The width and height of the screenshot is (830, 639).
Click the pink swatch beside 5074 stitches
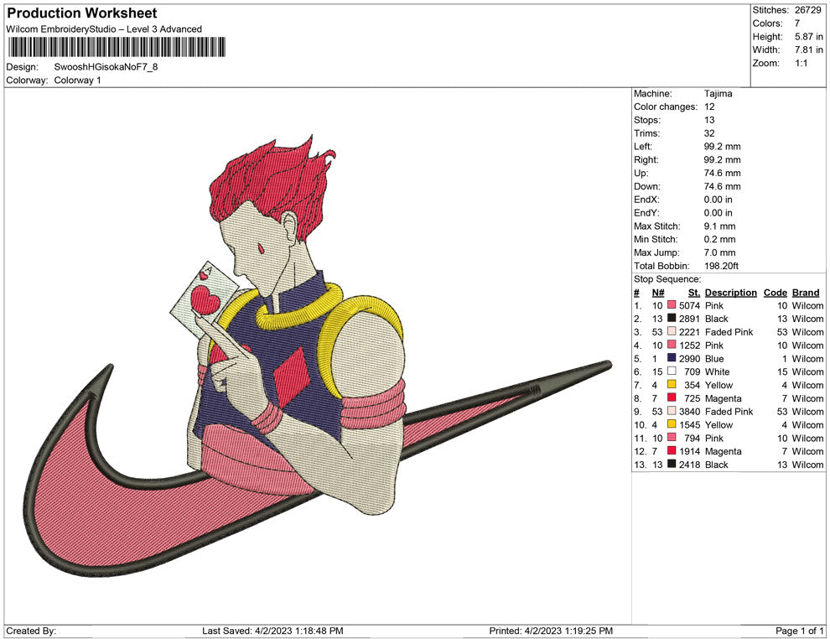point(672,305)
